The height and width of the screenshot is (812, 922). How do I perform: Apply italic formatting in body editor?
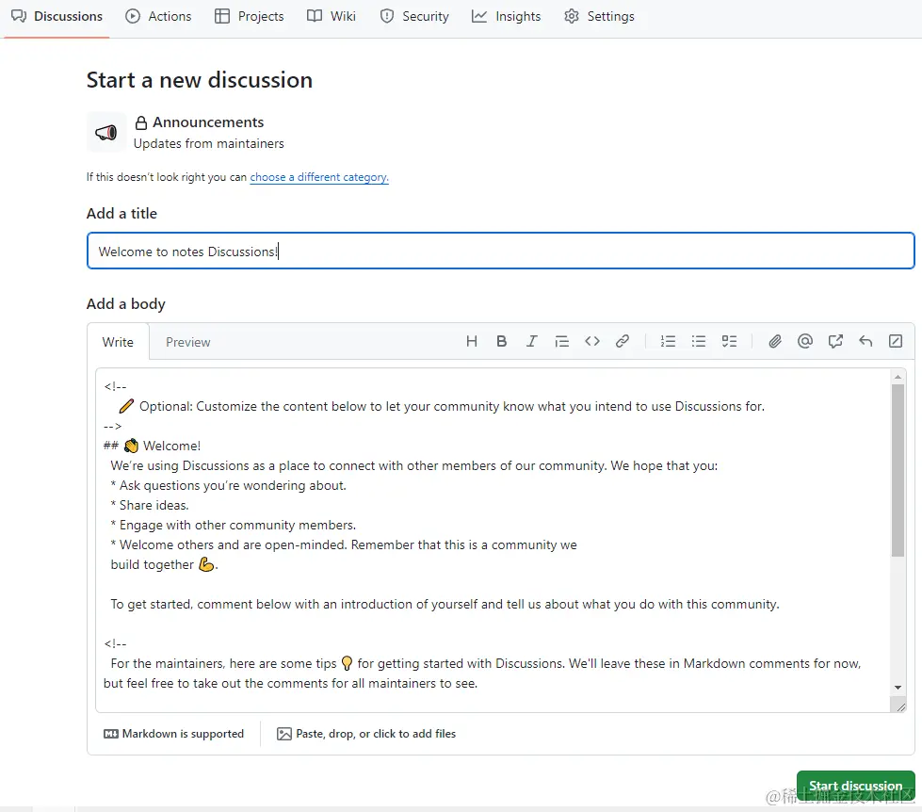point(531,342)
